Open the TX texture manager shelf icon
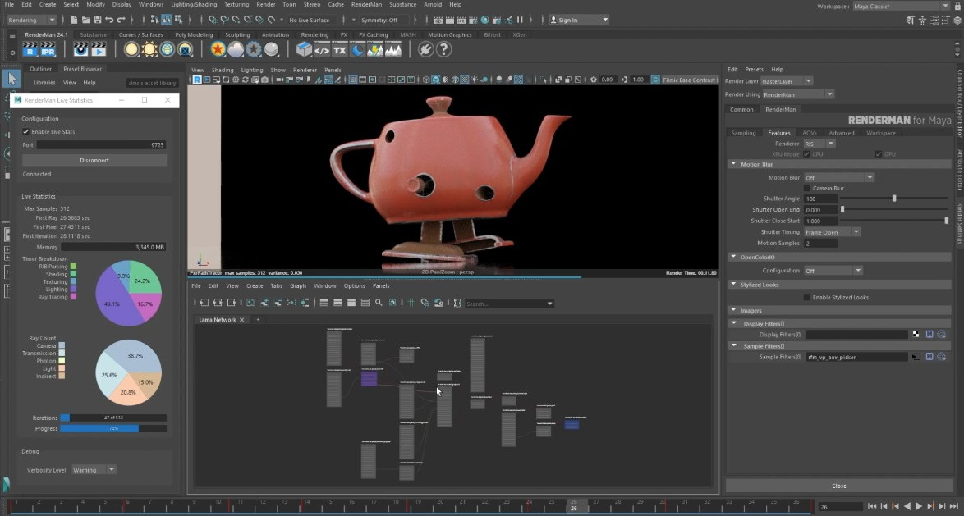This screenshot has width=964, height=516. tap(339, 50)
